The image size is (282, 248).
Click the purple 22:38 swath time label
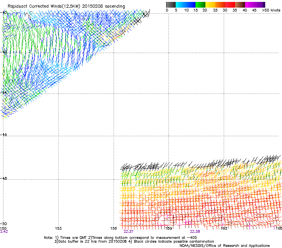[x=195, y=232]
